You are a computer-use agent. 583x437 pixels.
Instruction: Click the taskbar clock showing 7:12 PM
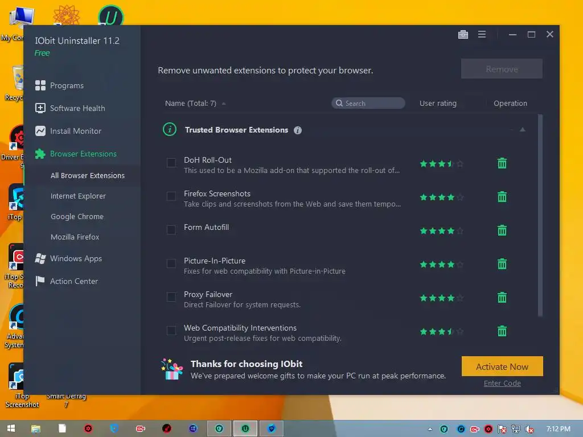(x=558, y=429)
